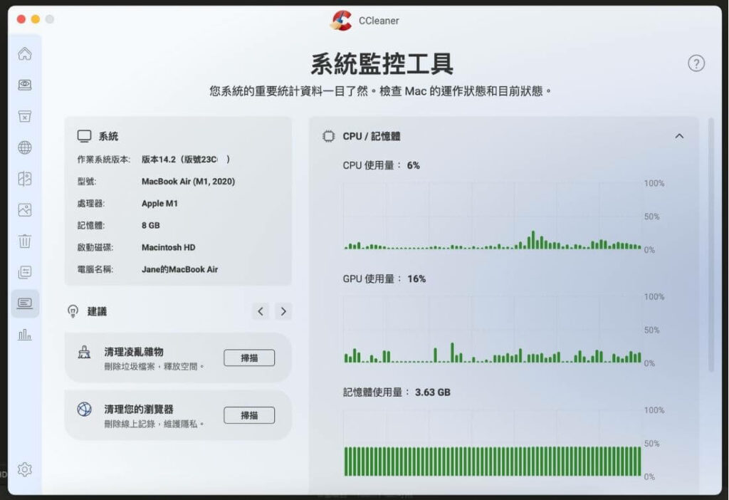The height and width of the screenshot is (500, 729).
Task: Open the globe browser sidebar icon
Action: tap(25, 147)
